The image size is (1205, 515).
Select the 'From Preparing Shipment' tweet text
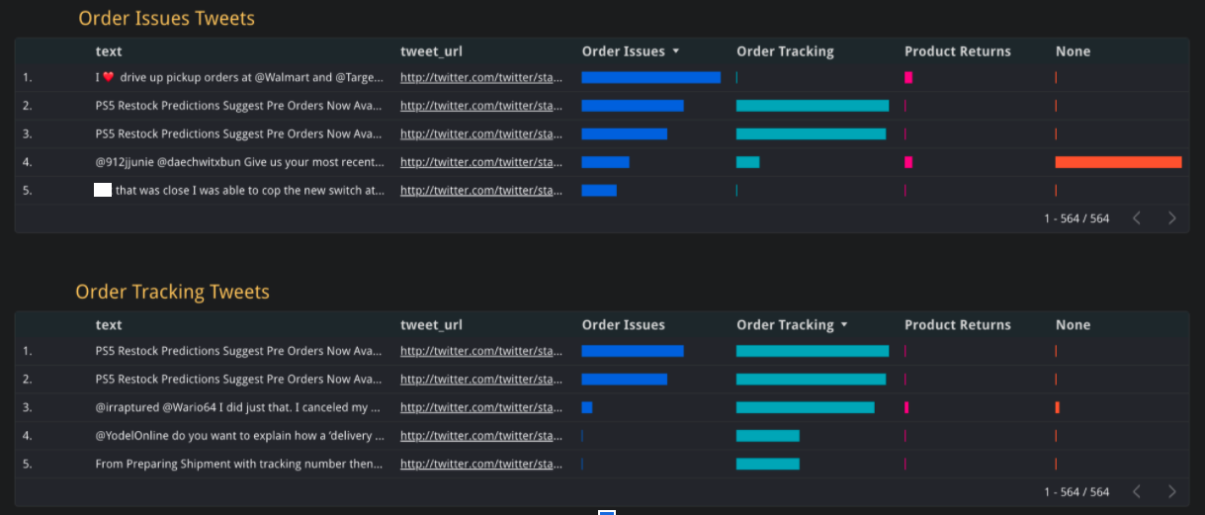click(x=238, y=464)
